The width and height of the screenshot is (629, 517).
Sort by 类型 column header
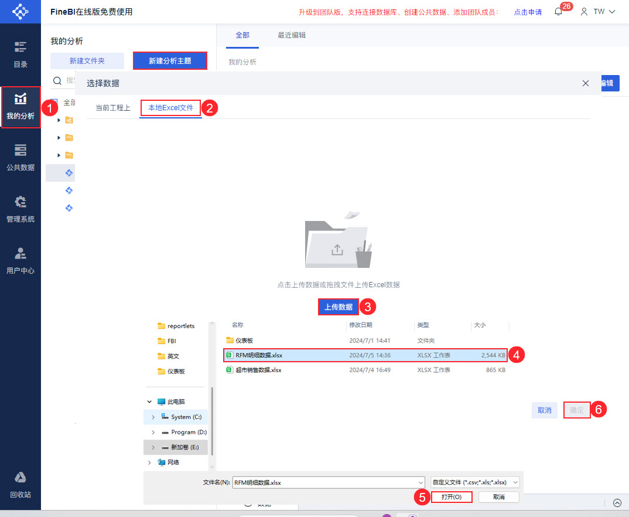[423, 325]
